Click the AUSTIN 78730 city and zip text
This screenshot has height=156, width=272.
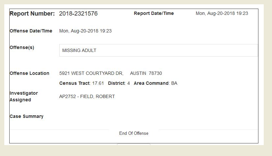click(146, 73)
